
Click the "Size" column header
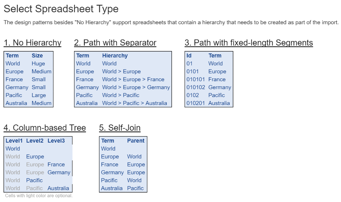[37, 55]
